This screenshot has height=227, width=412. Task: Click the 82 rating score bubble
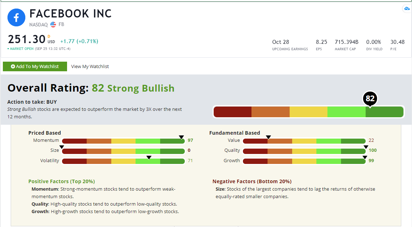[x=370, y=99]
